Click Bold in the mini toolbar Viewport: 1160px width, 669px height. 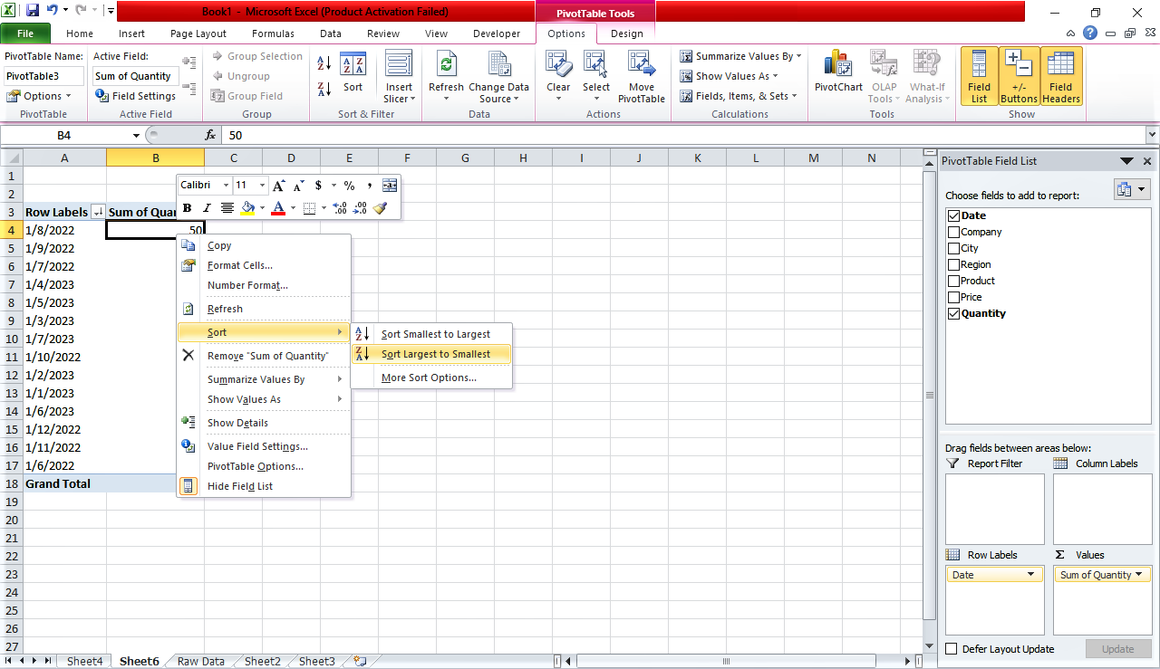(x=187, y=208)
